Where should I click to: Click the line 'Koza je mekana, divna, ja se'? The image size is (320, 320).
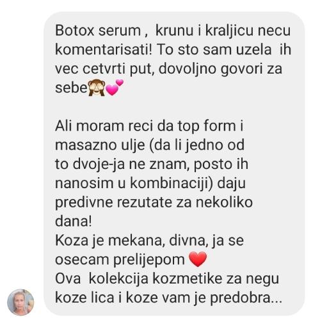149,241
